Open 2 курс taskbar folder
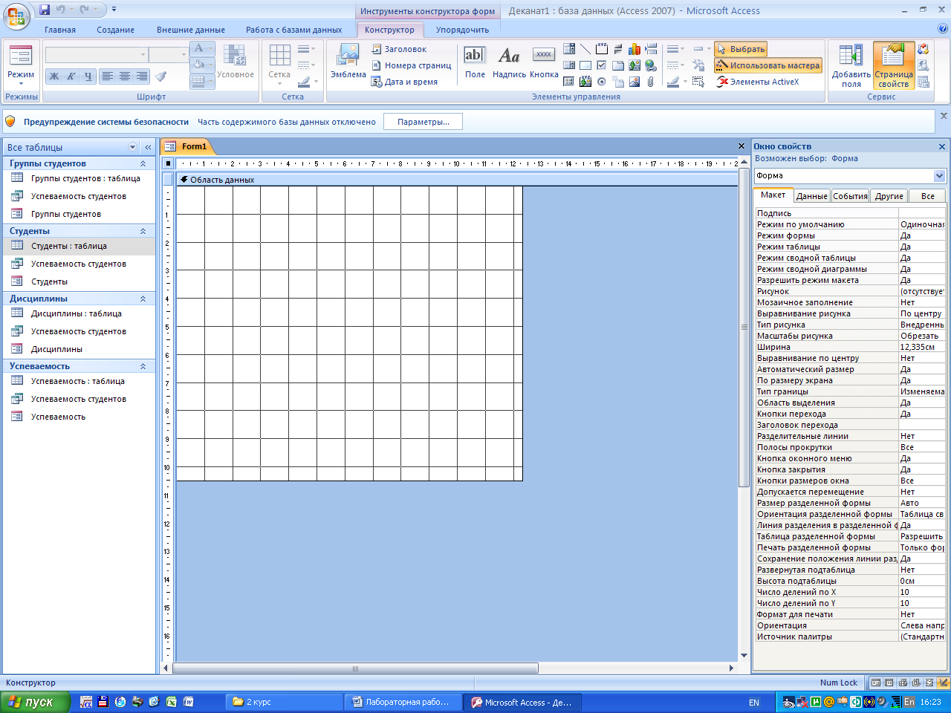 (282, 702)
